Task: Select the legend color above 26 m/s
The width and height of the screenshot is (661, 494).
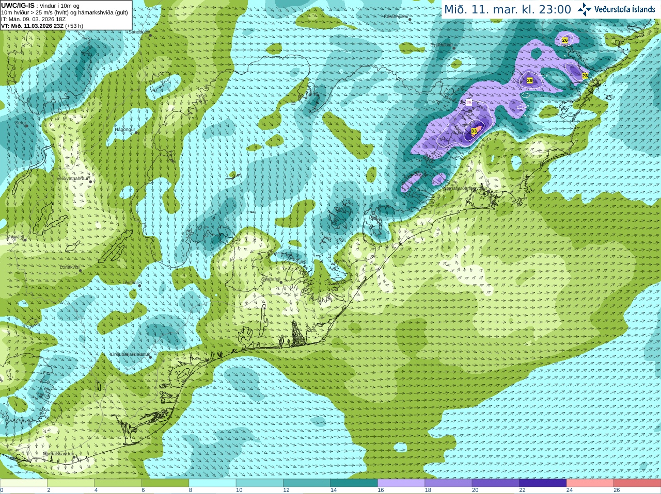Action: (x=637, y=483)
